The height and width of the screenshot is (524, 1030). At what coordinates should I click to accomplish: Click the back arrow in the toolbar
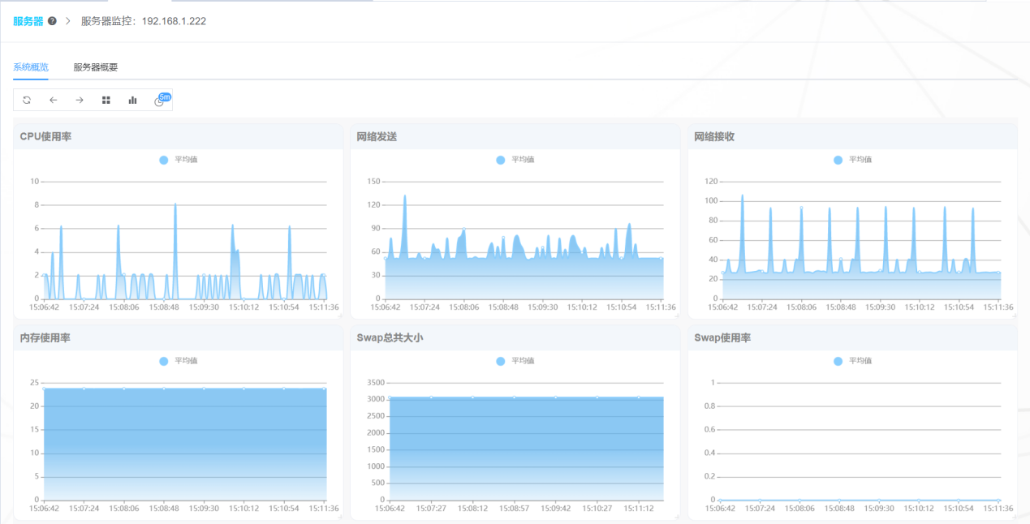[x=54, y=100]
